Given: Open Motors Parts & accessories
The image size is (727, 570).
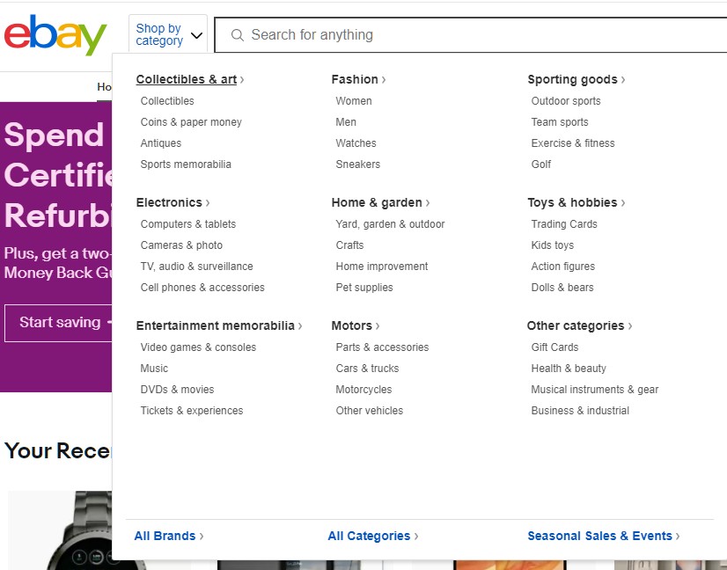Looking at the screenshot, I should point(382,347).
